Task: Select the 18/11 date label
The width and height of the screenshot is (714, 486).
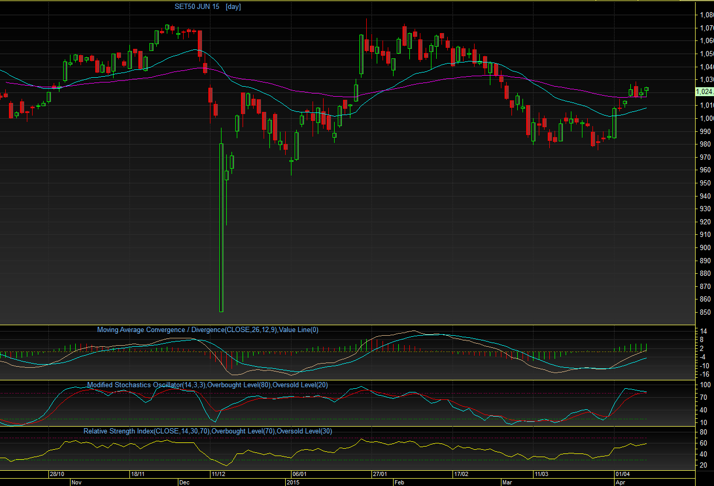Action: coord(138,474)
